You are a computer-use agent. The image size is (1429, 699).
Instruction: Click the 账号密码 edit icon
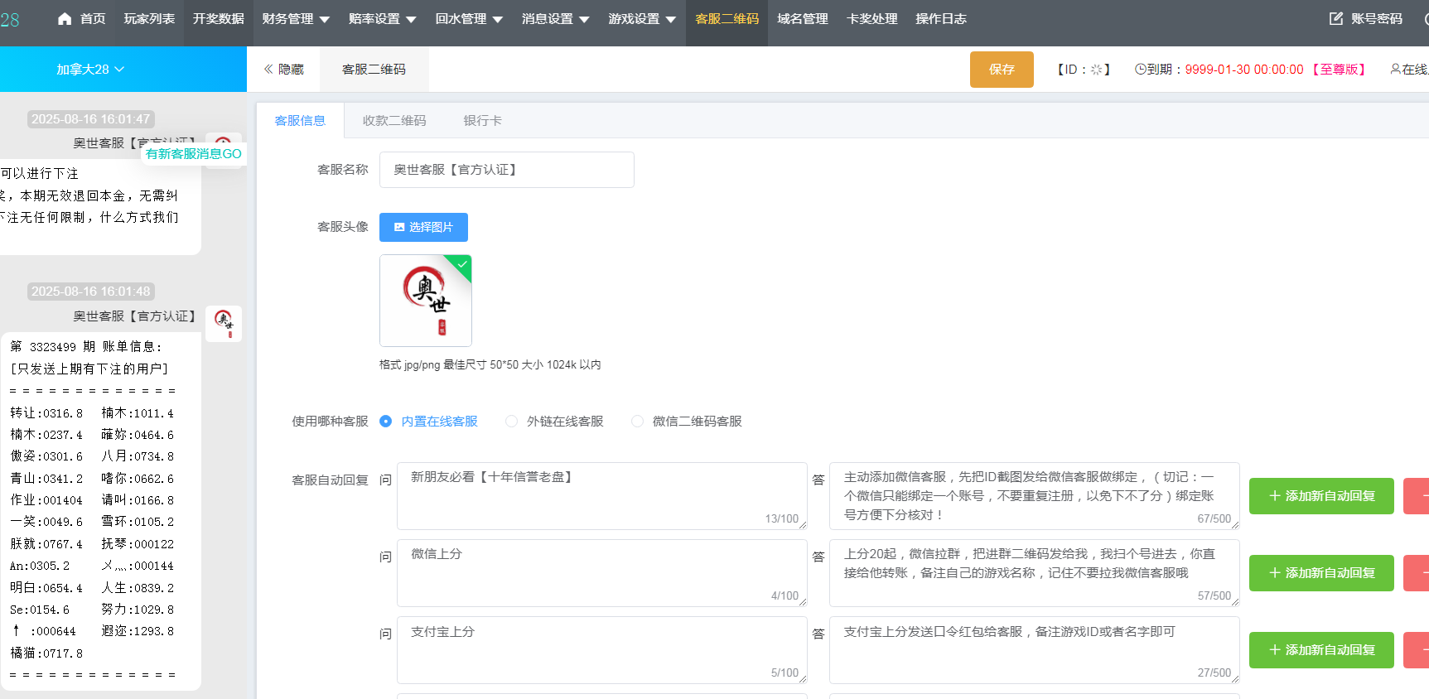click(x=1335, y=18)
